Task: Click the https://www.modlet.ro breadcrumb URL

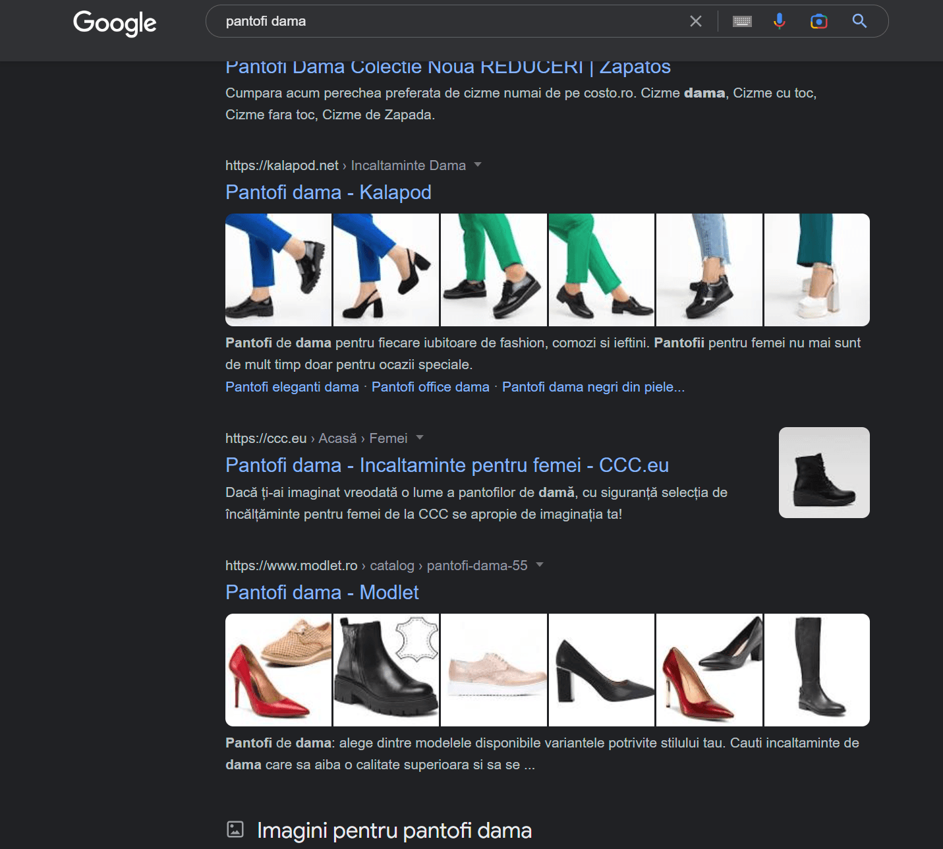Action: pos(291,566)
